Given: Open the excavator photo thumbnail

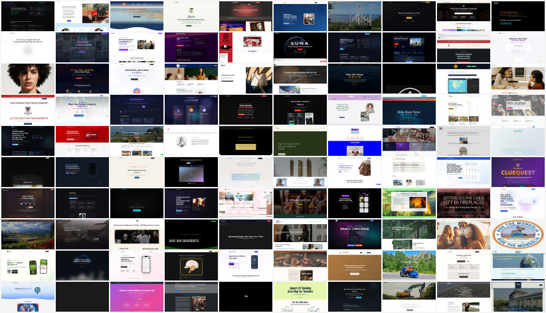Looking at the screenshot, I should (409, 296).
